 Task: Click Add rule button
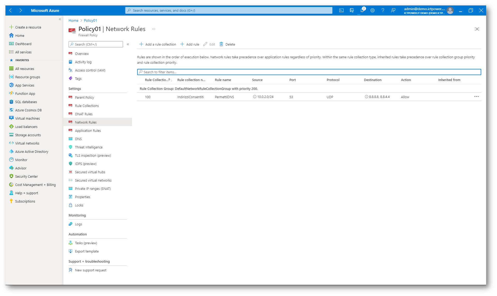pos(190,44)
